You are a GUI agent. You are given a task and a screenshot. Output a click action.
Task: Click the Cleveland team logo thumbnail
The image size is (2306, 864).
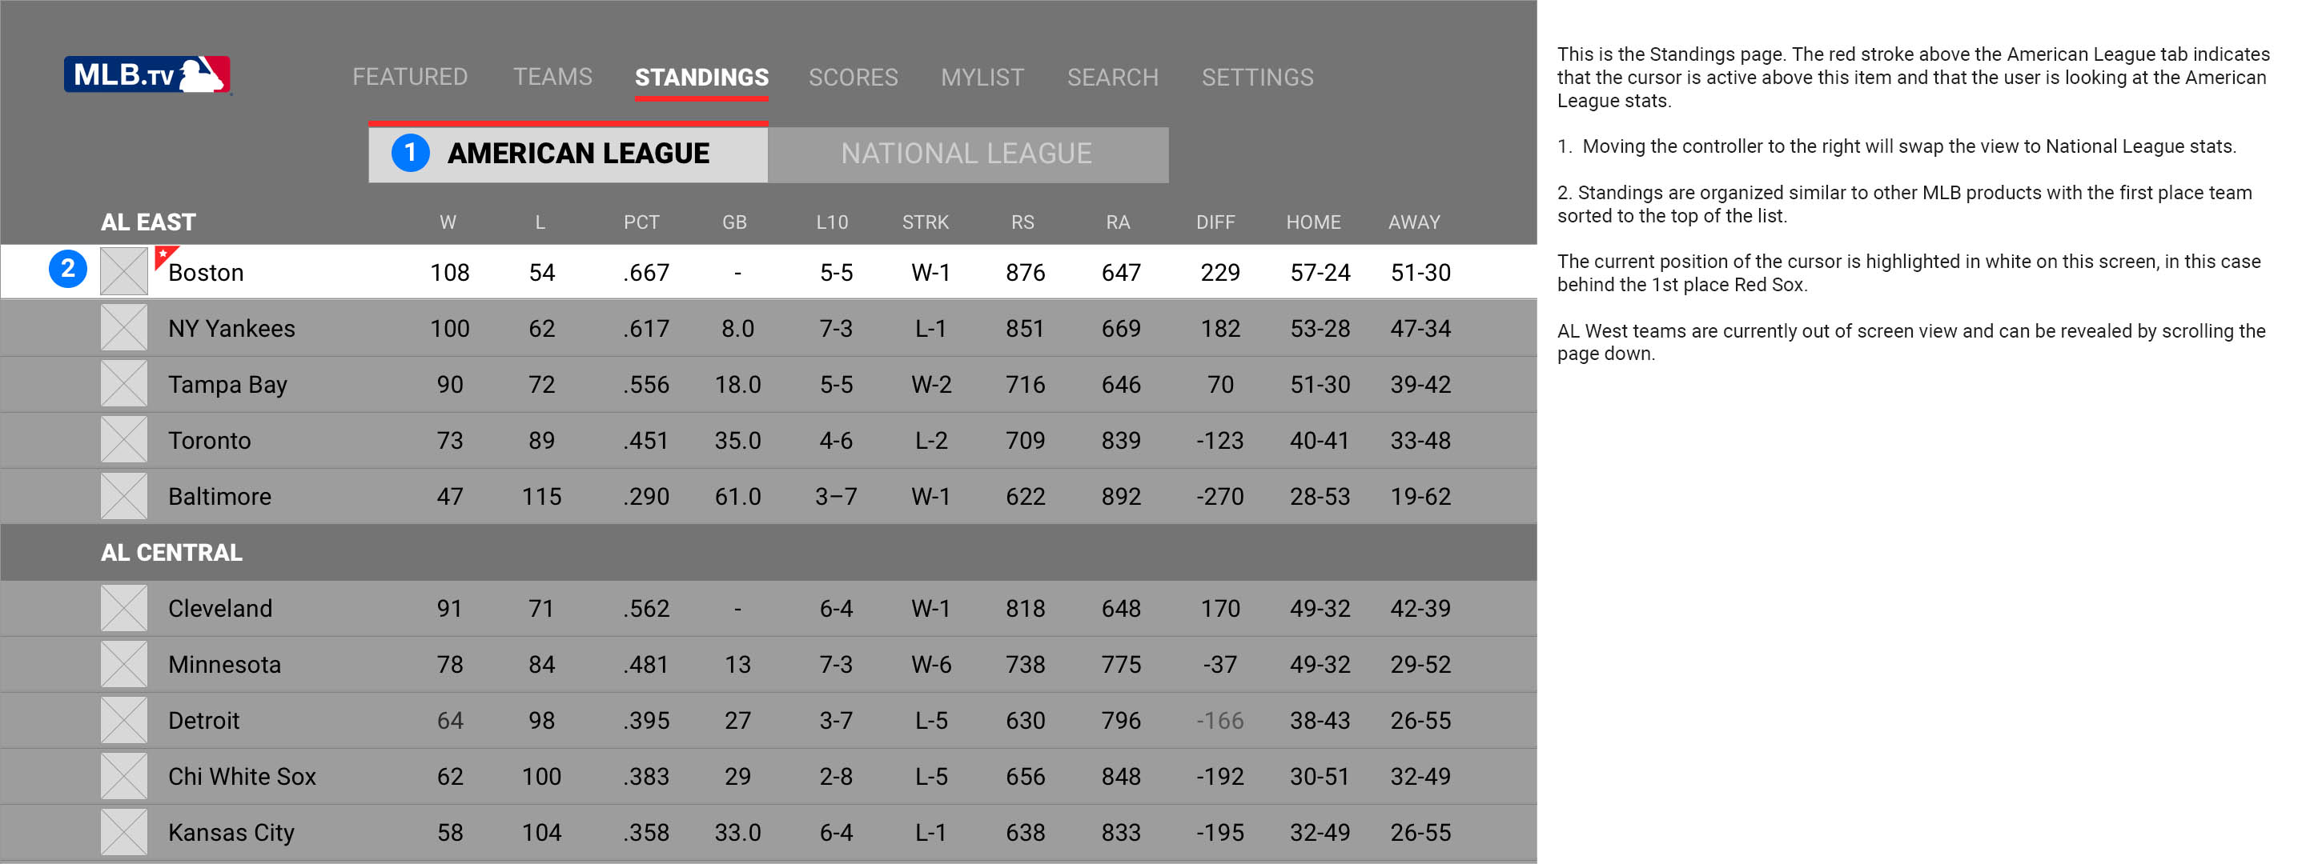click(123, 608)
